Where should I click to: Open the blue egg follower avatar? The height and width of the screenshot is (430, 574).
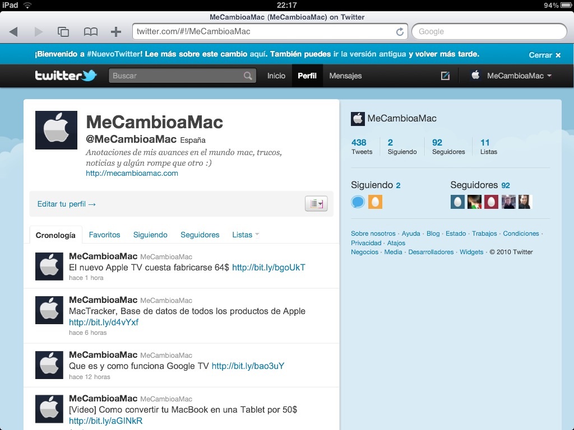(457, 202)
